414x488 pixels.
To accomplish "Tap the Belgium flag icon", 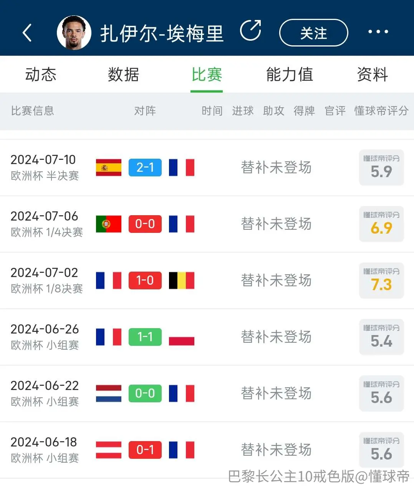I will click(x=182, y=281).
